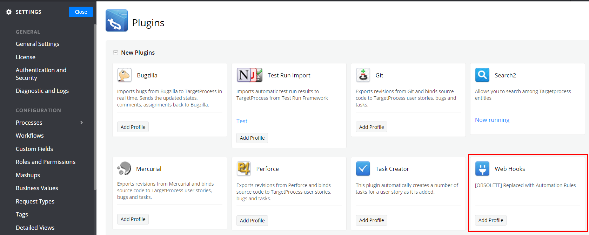Screen dimensions: 589x235
Task: Open the Test profile link
Action: [242, 121]
